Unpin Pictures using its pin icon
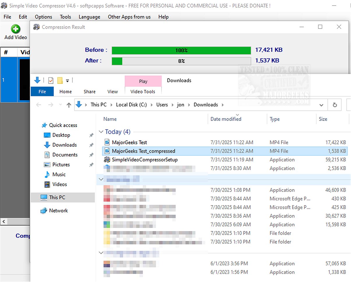Viewport: 351px width, 282px height. [x=91, y=165]
